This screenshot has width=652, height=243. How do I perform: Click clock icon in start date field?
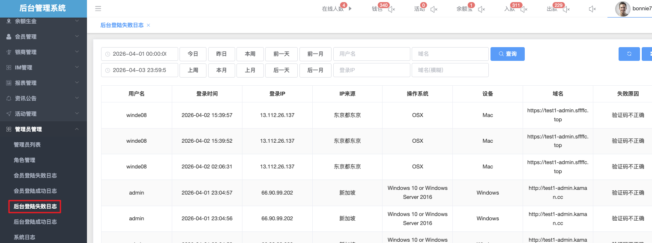(x=108, y=54)
